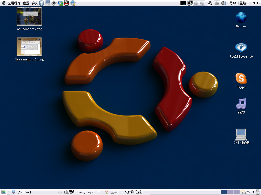Click the diamond-shaped launcher icon in top panel
The height and width of the screenshot is (195, 261).
pyautogui.click(x=54, y=3)
